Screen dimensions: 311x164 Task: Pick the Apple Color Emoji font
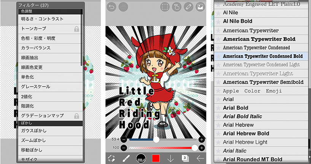click(261, 91)
